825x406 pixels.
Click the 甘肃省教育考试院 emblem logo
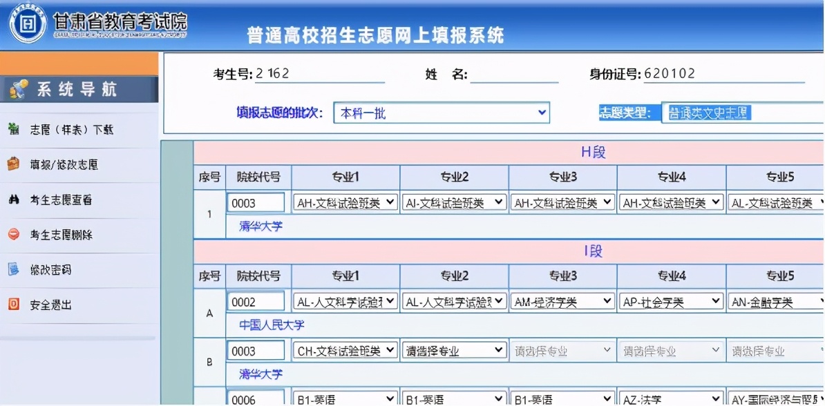coord(26,23)
